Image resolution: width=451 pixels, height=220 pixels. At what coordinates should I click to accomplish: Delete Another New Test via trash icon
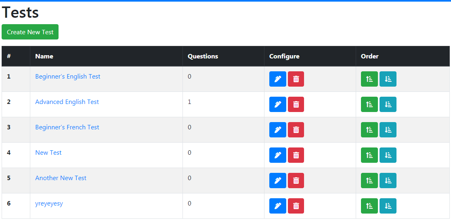pyautogui.click(x=296, y=181)
